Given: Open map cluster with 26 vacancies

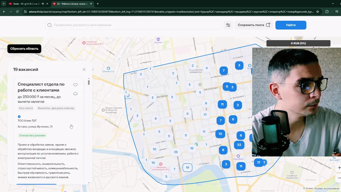Looking at the screenshot, I should [x=176, y=152].
